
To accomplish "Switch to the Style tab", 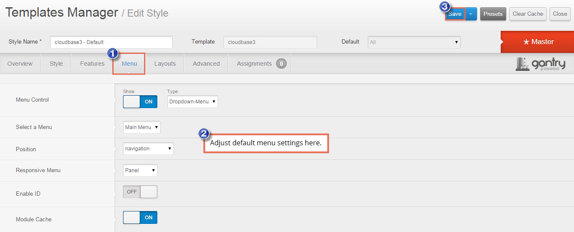I will 56,64.
